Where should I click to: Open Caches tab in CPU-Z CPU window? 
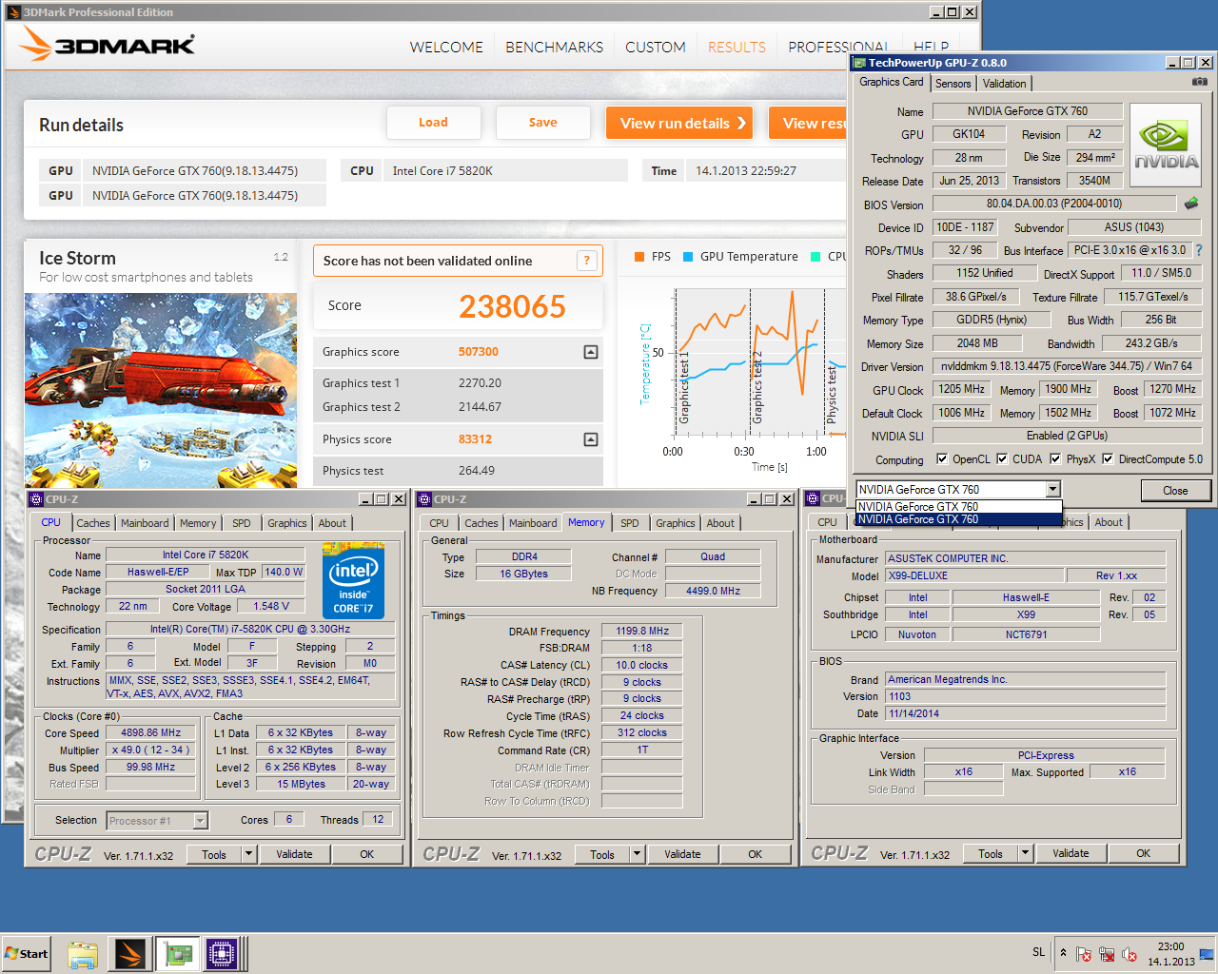(93, 523)
